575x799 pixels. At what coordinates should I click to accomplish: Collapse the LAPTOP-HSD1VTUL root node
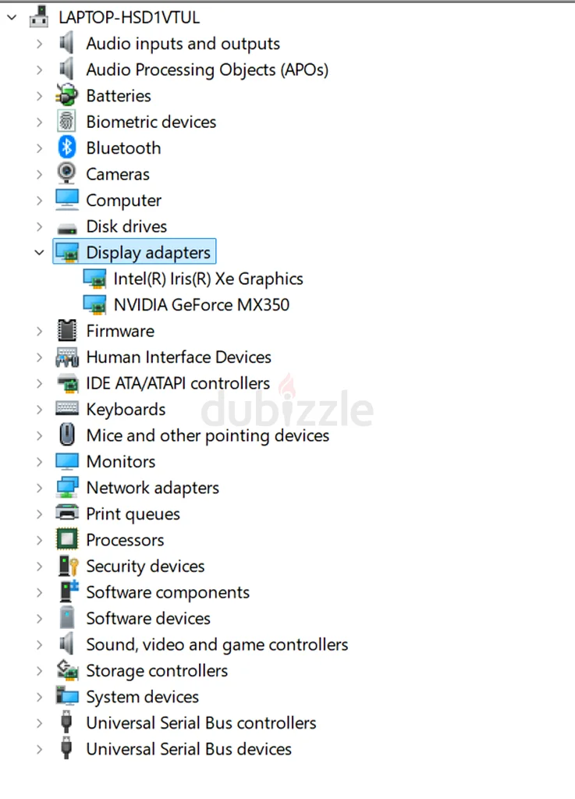point(12,18)
